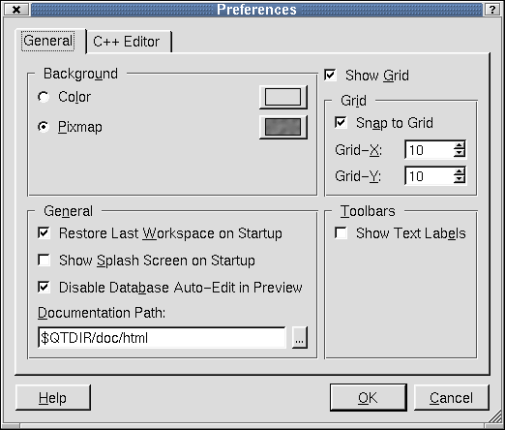Enable Show Text Labels for toolbars
505x430 pixels.
(341, 232)
